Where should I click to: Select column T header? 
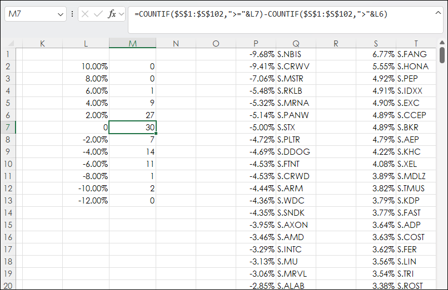click(x=416, y=43)
